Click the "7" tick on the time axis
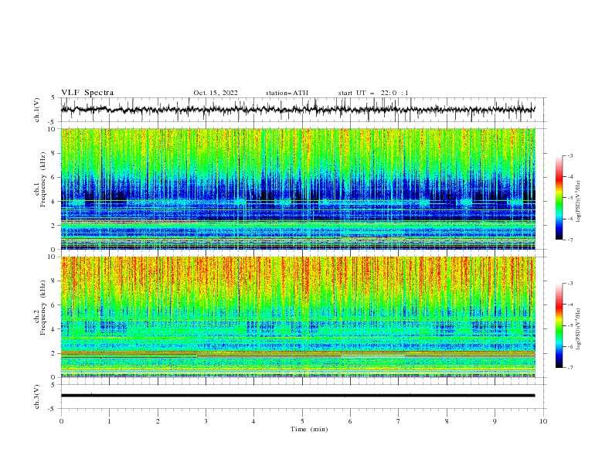 tap(398, 421)
